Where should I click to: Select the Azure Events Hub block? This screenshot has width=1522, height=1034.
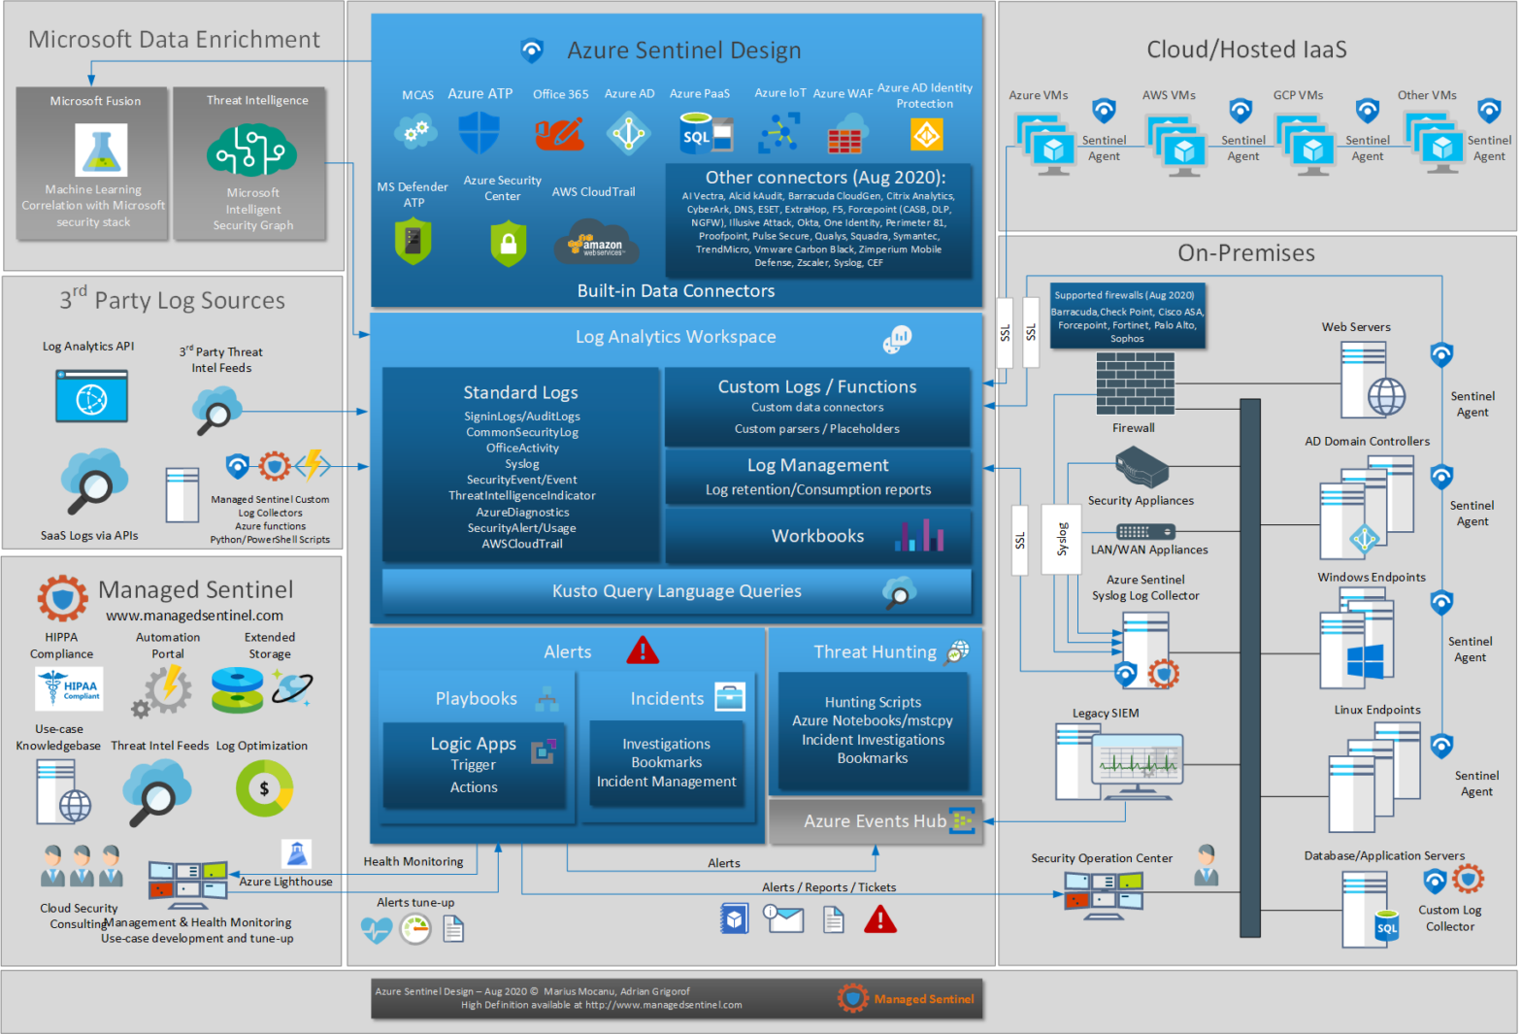click(x=876, y=821)
